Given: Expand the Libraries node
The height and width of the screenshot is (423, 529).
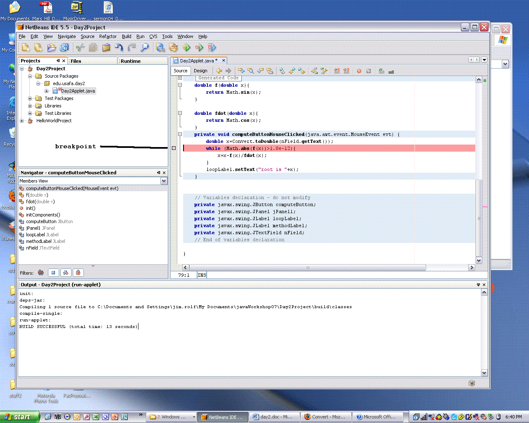Looking at the screenshot, I should click(x=30, y=106).
